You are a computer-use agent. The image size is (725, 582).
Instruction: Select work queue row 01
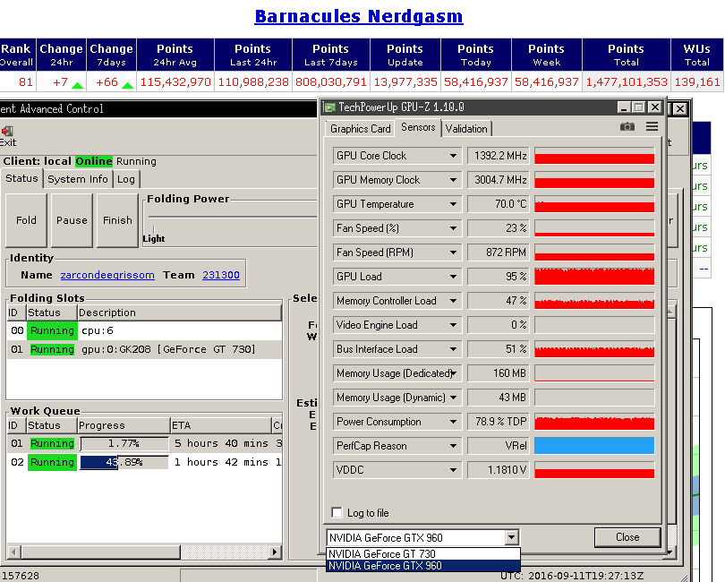point(144,443)
